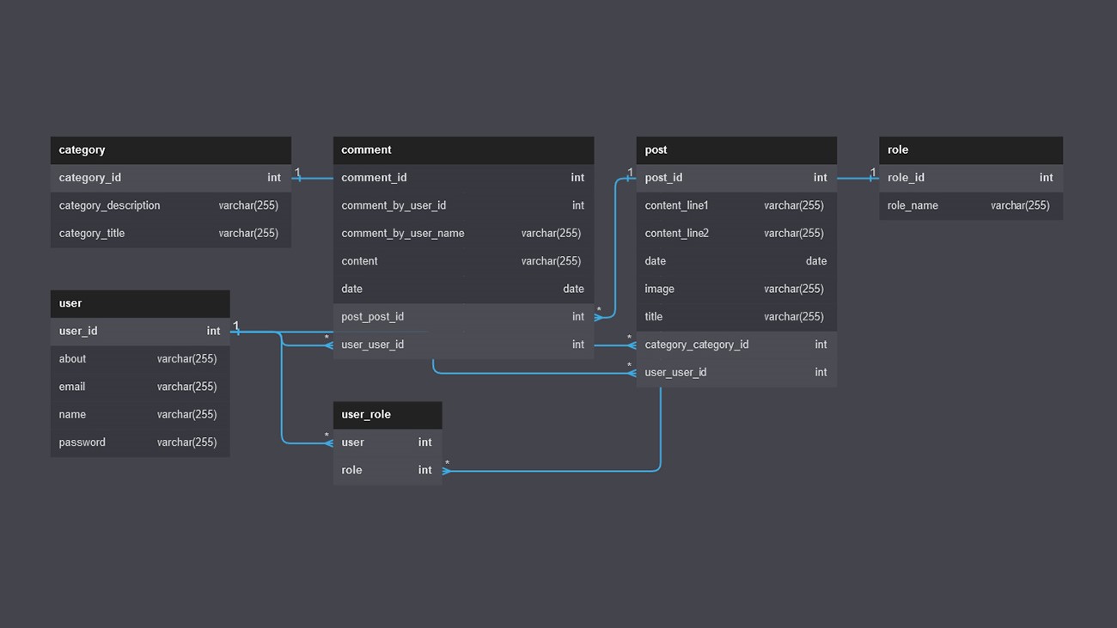Click the post_post_id foreign key row

click(463, 317)
